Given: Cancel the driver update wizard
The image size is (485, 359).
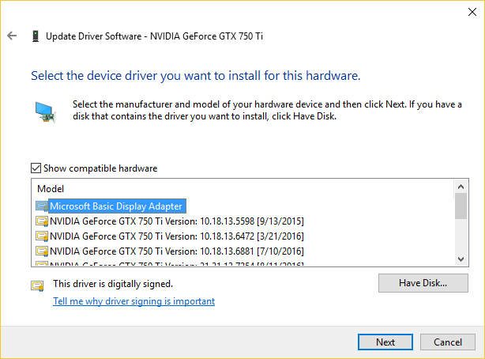Looking at the screenshot, I should tap(448, 342).
